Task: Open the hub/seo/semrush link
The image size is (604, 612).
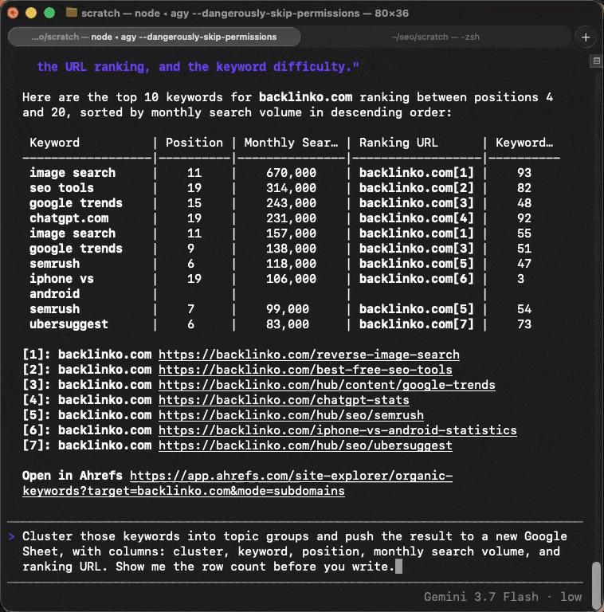Action: click(x=291, y=415)
